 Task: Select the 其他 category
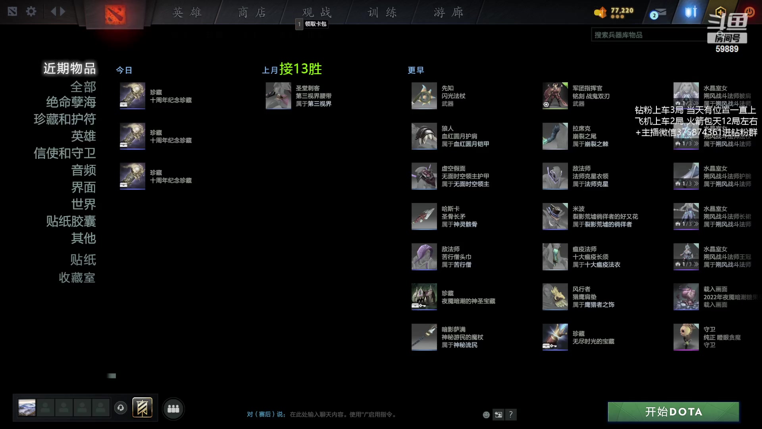(83, 238)
